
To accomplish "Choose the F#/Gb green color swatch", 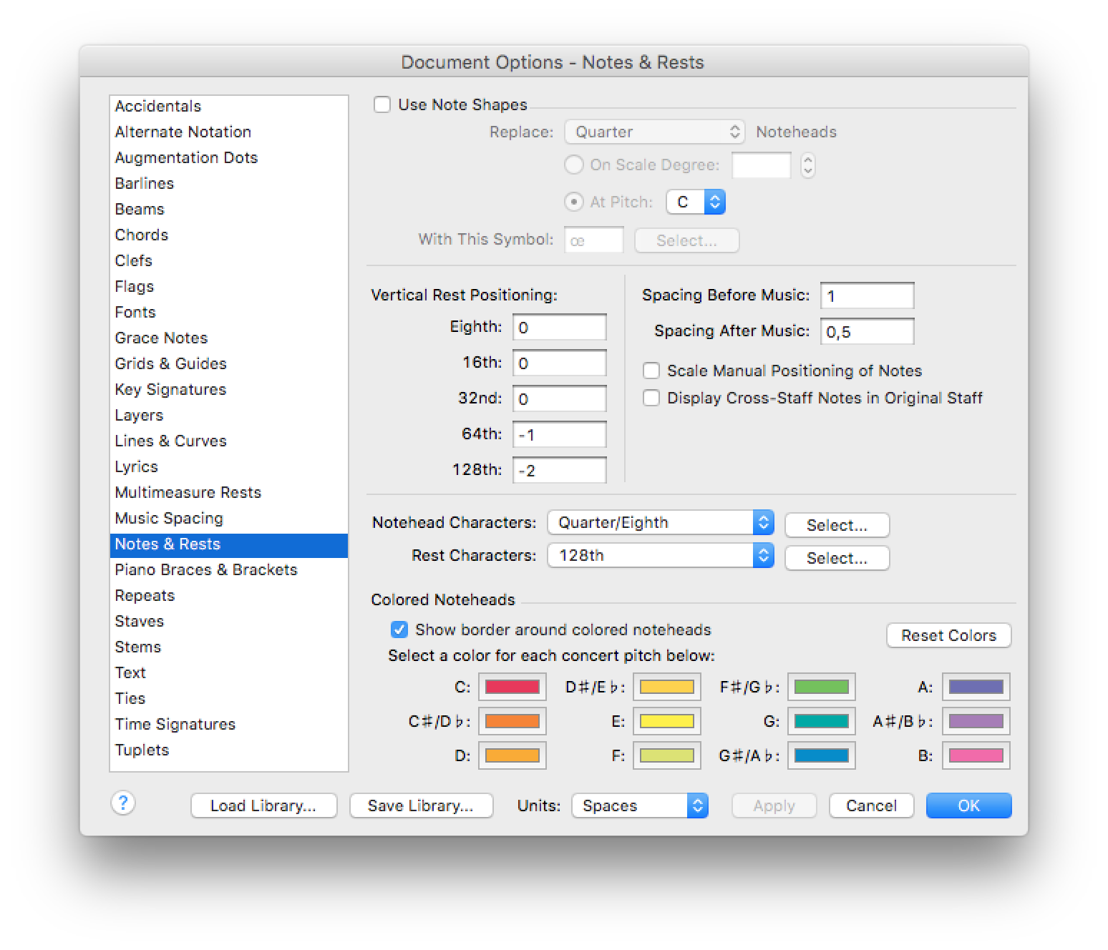I will pos(822,687).
